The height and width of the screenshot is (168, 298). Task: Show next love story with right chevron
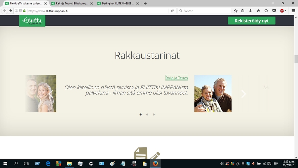tap(243, 94)
